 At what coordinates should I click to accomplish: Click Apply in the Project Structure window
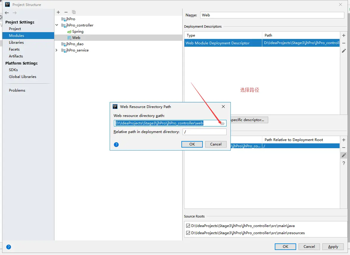(x=333, y=246)
